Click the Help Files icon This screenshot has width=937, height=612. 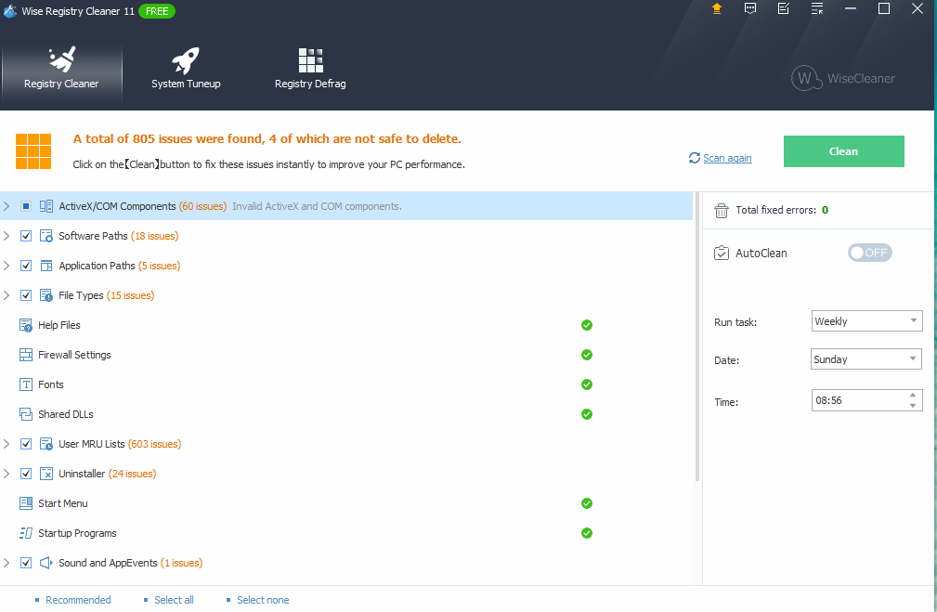coord(26,325)
